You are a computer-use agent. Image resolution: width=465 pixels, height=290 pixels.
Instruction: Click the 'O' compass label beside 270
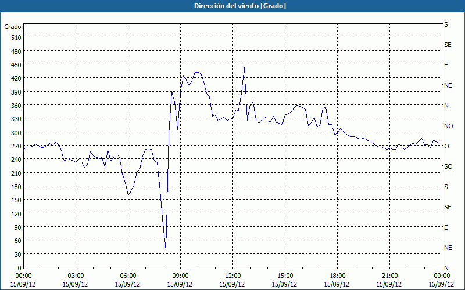pos(446,146)
